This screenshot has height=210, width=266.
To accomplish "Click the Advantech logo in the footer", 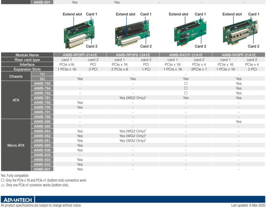I will pyautogui.click(x=17, y=199).
